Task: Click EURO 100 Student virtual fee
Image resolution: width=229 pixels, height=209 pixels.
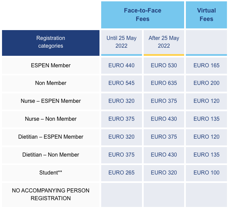Action: tap(206, 173)
